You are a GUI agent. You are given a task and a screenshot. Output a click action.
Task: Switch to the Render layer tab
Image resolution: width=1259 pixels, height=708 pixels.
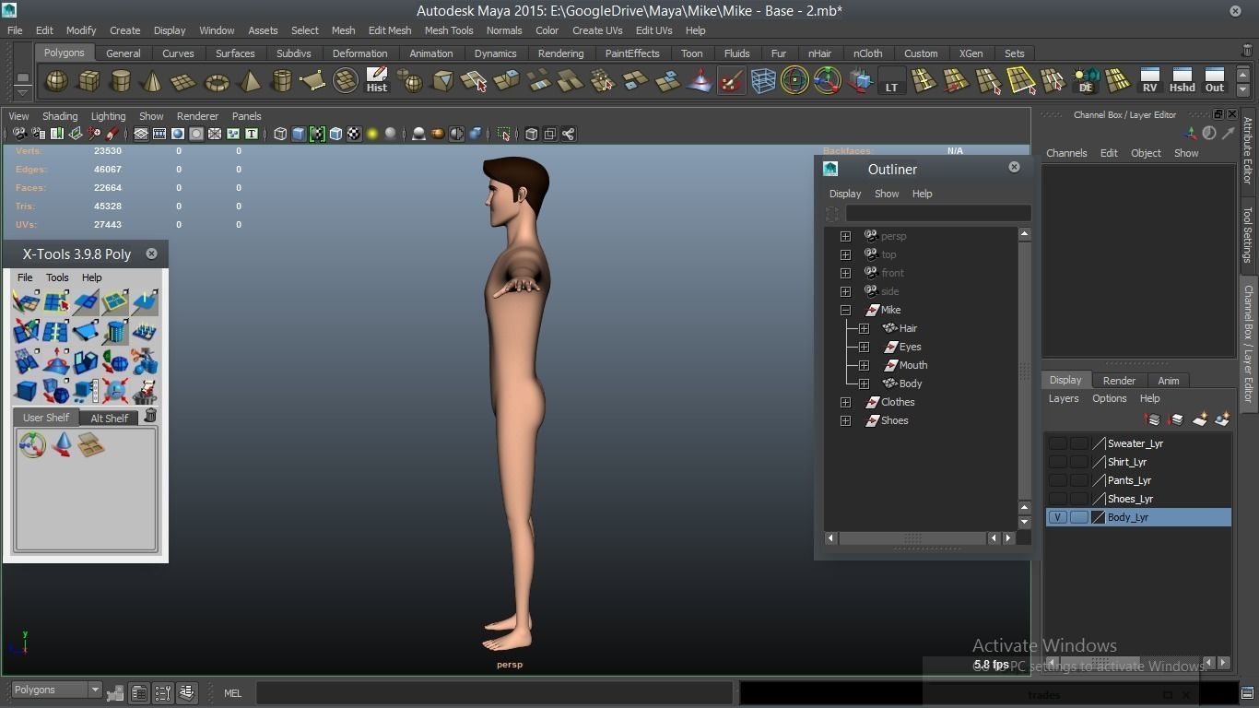tap(1119, 380)
